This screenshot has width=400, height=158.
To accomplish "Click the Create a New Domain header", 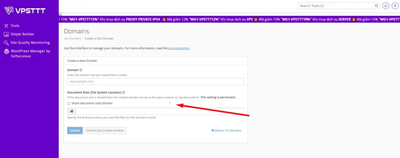I will [x=82, y=61].
